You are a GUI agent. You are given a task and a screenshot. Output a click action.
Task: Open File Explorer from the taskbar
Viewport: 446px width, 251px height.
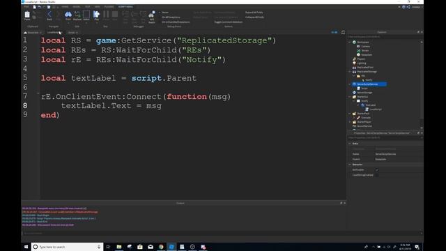[119, 247]
